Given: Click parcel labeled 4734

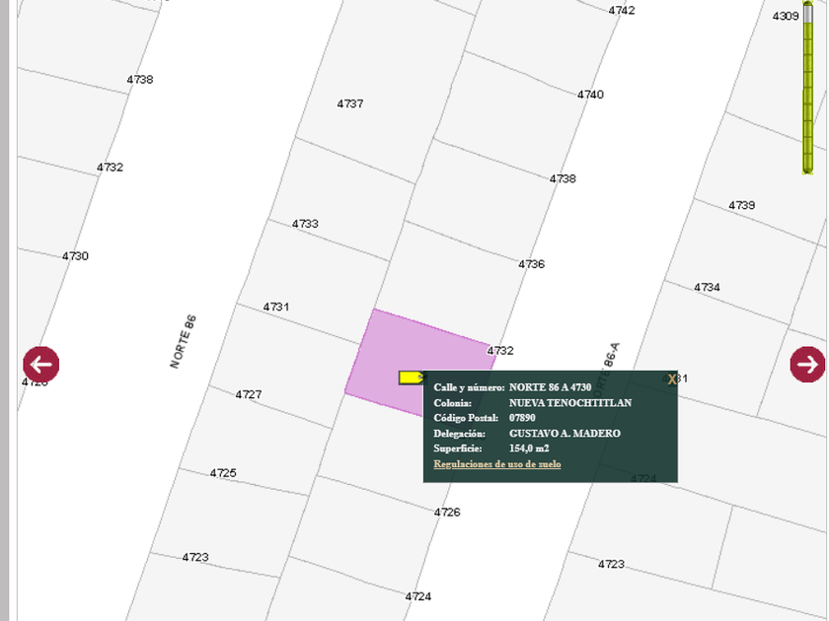Looking at the screenshot, I should pyautogui.click(x=707, y=287).
